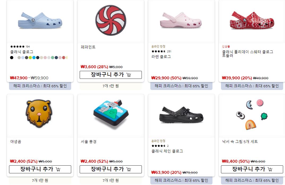The image size is (285, 185).
Task: Select the black color swatch for 클래식 클로그
Action: click(12, 58)
